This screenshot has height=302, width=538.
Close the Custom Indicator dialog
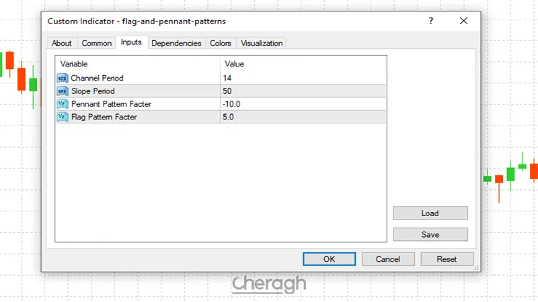[x=463, y=21]
